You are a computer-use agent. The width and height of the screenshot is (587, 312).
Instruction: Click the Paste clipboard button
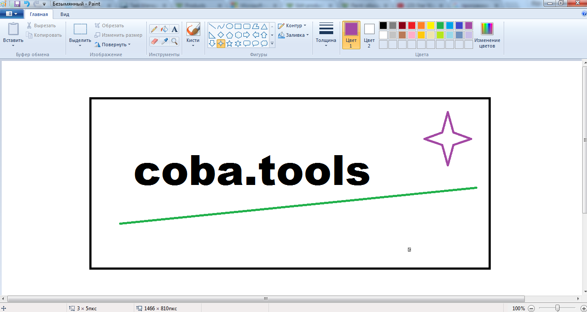click(x=13, y=29)
